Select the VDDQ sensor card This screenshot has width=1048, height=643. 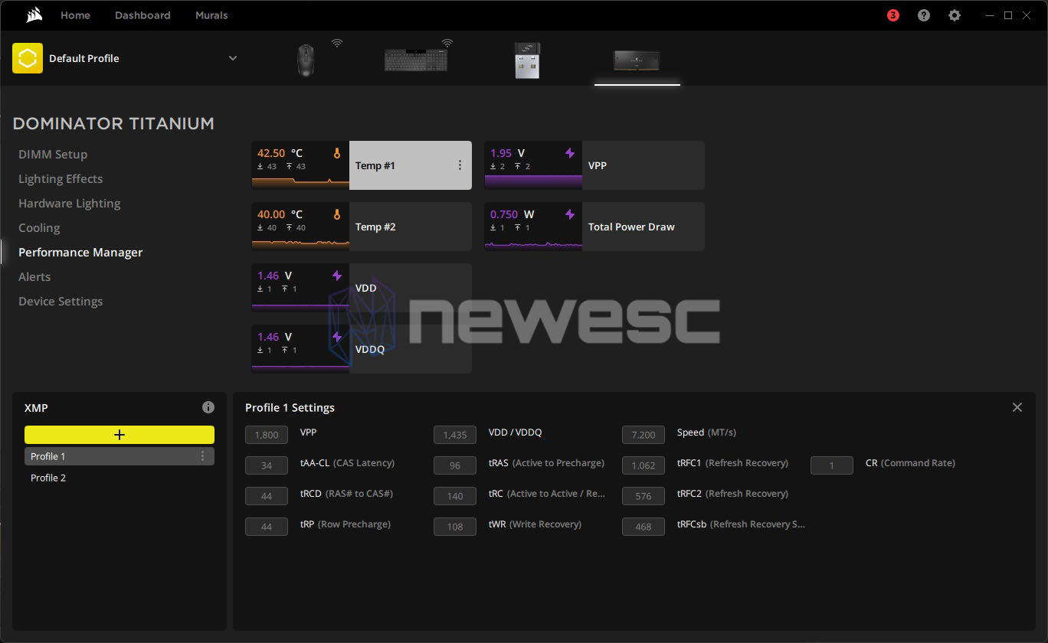tap(362, 349)
